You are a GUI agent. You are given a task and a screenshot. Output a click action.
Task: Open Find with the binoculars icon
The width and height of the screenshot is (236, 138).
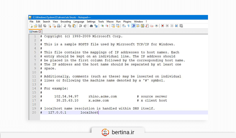point(91,26)
